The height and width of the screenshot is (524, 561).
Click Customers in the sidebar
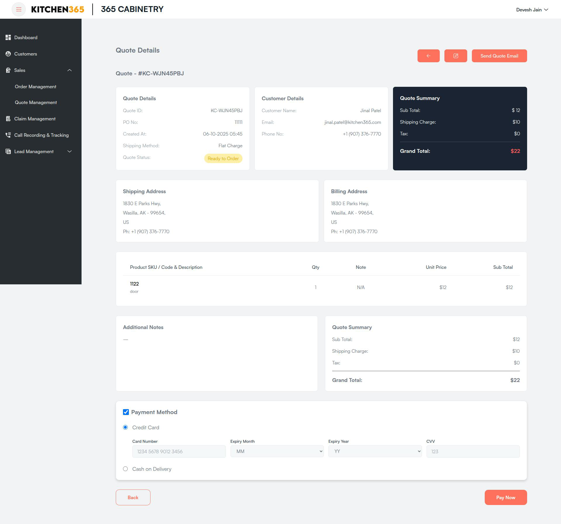pyautogui.click(x=26, y=54)
